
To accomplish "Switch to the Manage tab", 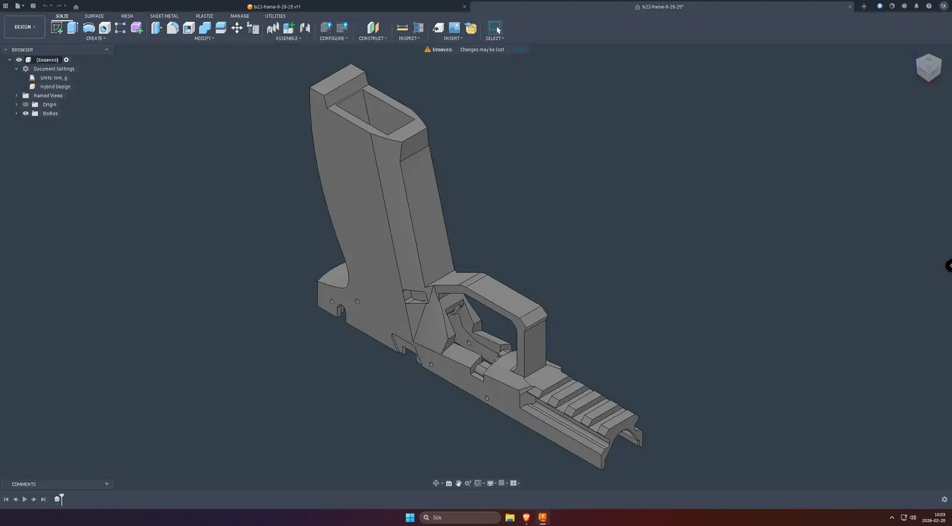I will coord(240,16).
